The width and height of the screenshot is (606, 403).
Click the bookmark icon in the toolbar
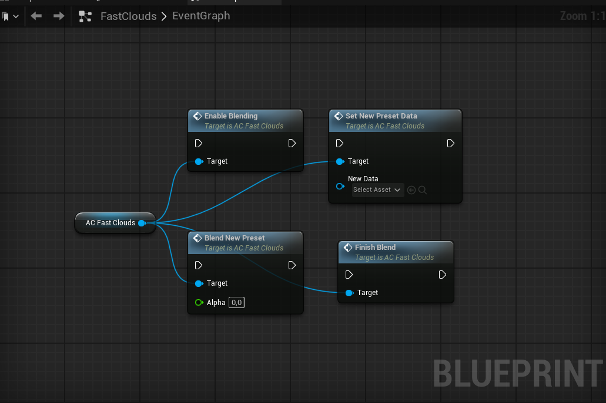[5, 16]
